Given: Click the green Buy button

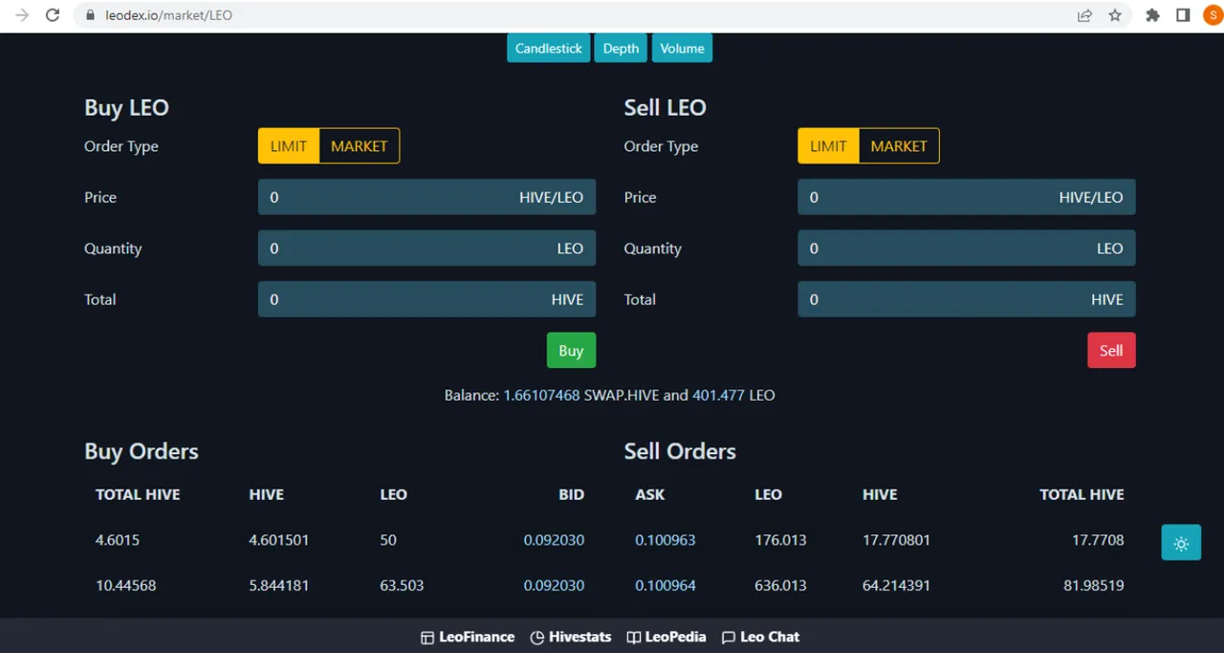Looking at the screenshot, I should 571,350.
